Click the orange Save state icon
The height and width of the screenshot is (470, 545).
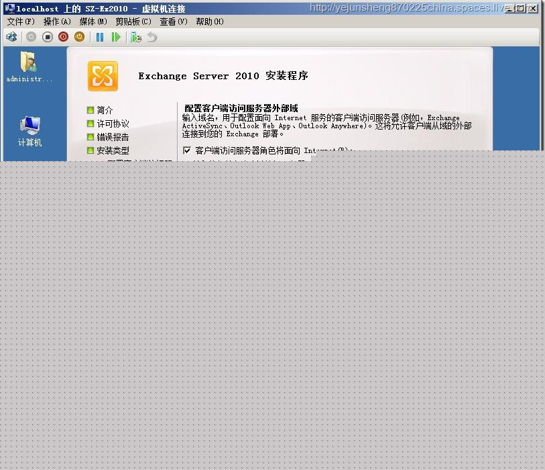click(79, 37)
